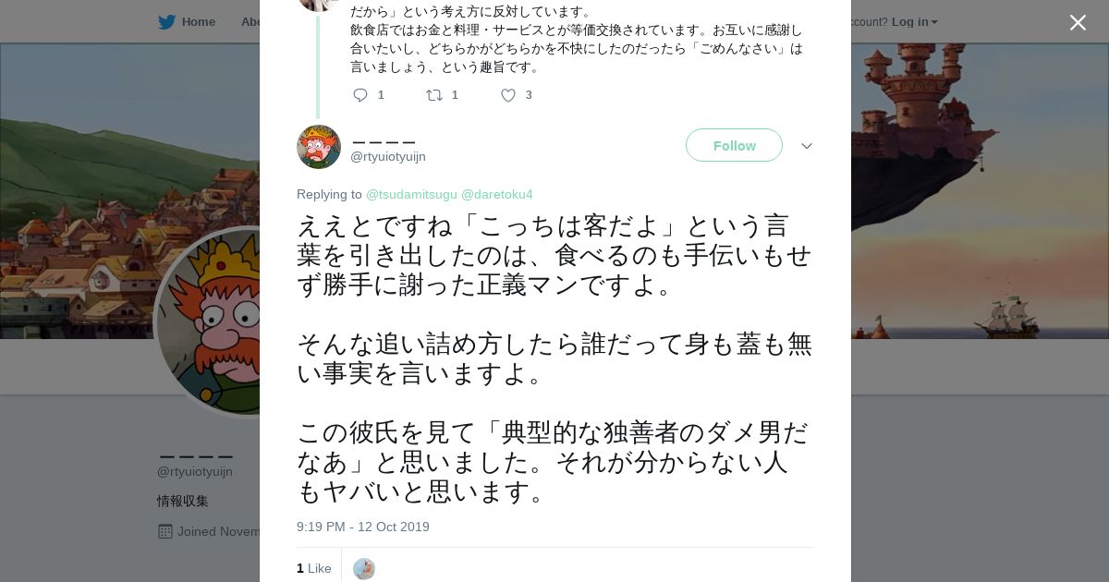Open the tweet author's avatar
Viewport: 1109px width, 582px height.
click(319, 147)
